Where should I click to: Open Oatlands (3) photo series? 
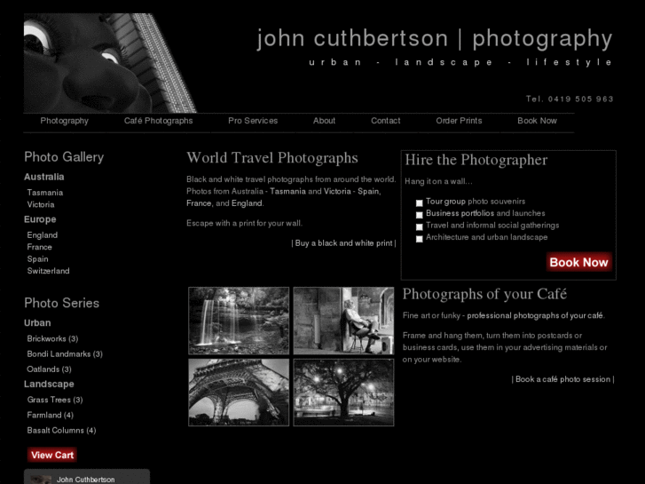[50, 369]
